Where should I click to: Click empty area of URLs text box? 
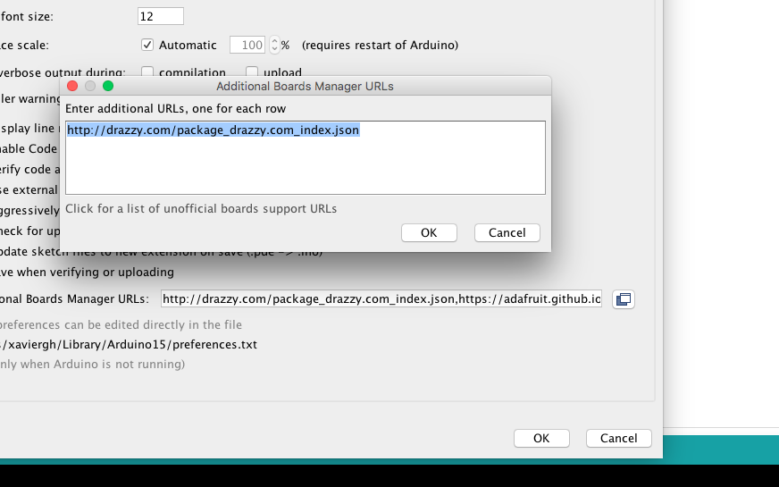coord(305,166)
